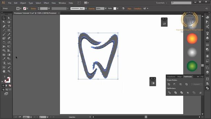Switch to Gradient fill mode
This screenshot has height=119, width=211.
(7, 86)
